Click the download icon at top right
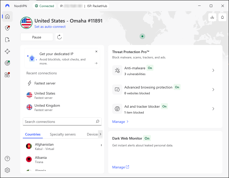229x178 pixels. (x=212, y=17)
